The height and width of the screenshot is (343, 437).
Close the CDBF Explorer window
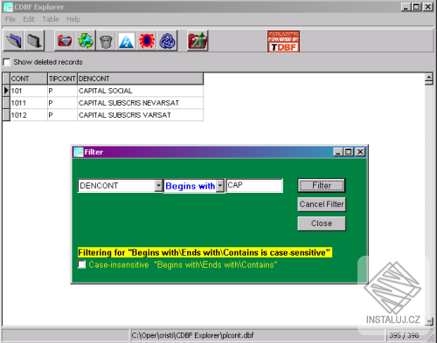coord(428,7)
